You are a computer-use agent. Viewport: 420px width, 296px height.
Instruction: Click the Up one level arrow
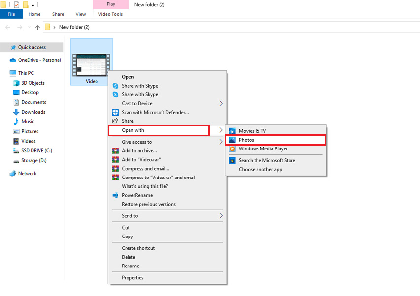(x=37, y=27)
